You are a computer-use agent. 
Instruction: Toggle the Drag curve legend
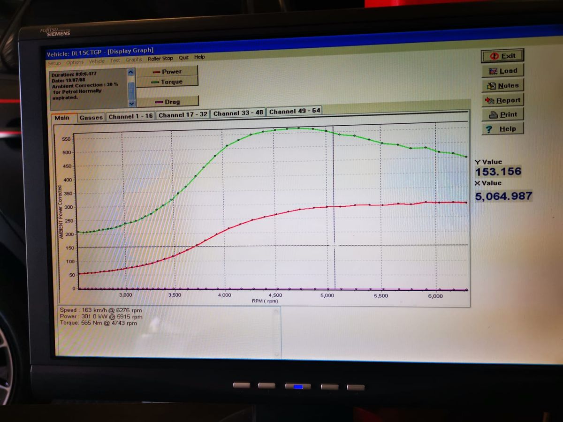coord(167,102)
